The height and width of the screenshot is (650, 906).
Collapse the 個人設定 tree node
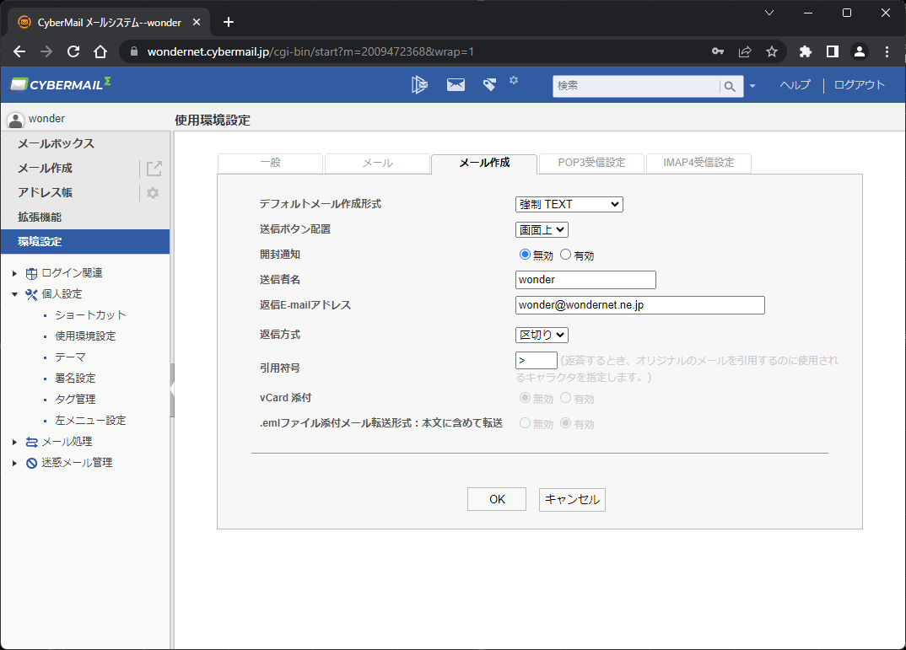tap(14, 294)
